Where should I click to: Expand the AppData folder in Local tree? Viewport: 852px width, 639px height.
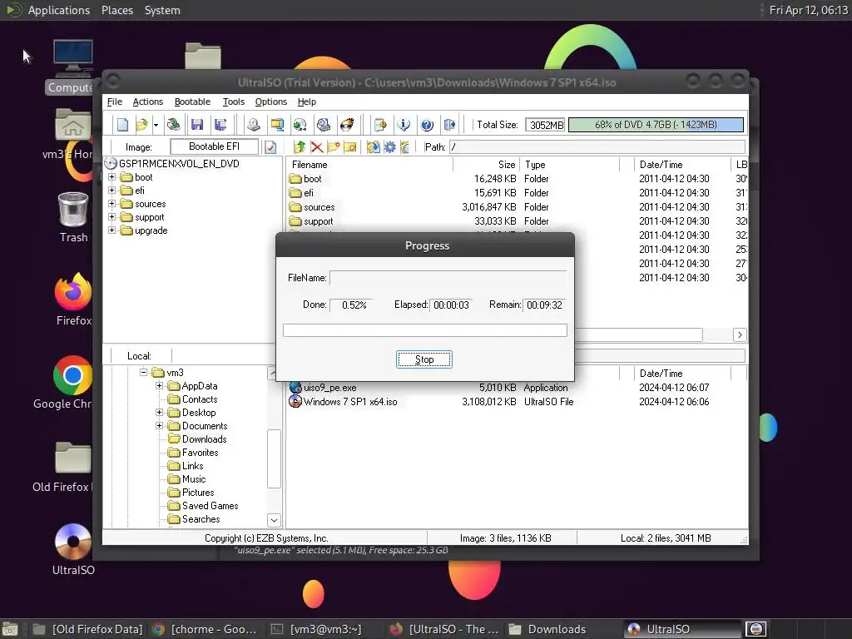pyautogui.click(x=159, y=386)
